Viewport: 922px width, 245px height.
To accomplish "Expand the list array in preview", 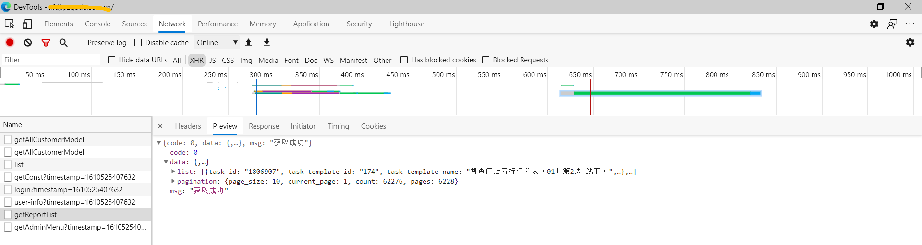I will tap(173, 171).
